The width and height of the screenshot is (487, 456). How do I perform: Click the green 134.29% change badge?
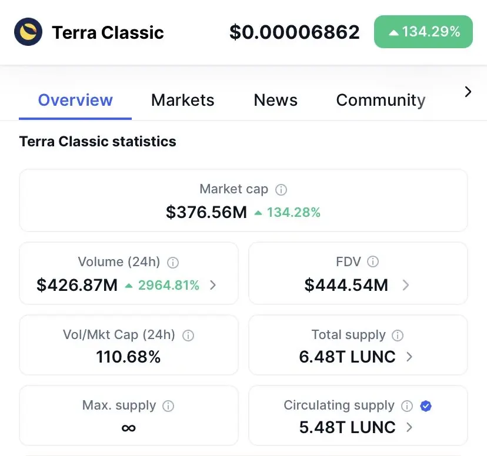[423, 32]
